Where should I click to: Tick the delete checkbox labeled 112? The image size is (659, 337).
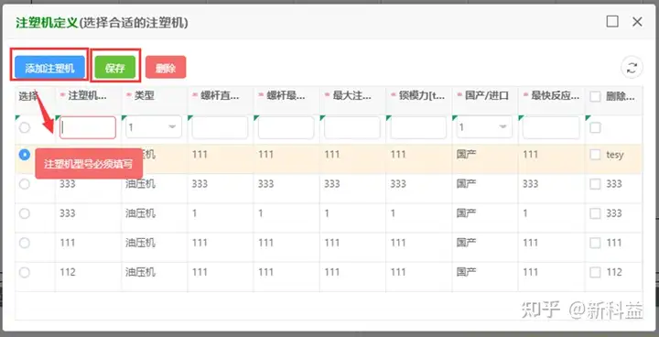coord(595,272)
